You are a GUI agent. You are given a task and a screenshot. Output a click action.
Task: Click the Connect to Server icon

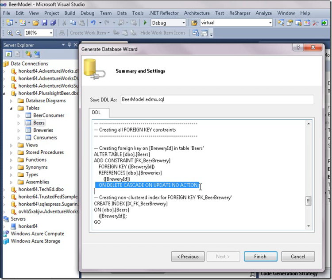coord(37,54)
